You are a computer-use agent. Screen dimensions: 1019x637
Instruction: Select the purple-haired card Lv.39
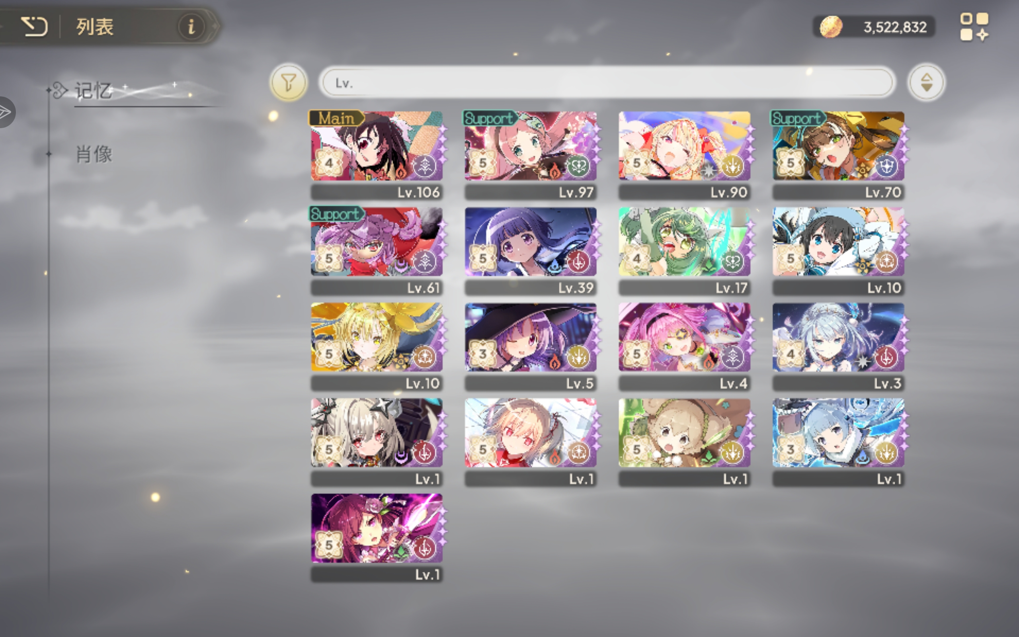(x=531, y=251)
